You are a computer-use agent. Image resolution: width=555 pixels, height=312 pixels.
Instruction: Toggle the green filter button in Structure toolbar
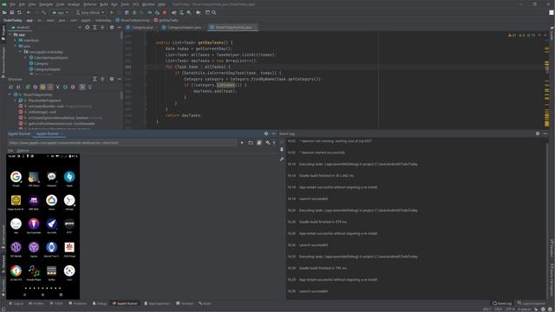click(28, 87)
